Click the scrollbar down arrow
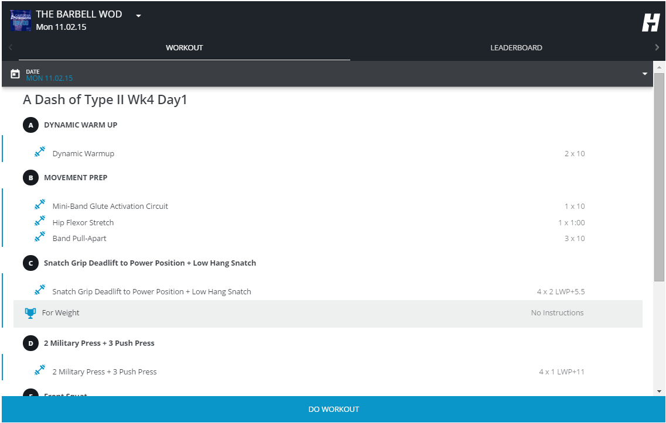The width and height of the screenshot is (666, 423). (x=659, y=391)
